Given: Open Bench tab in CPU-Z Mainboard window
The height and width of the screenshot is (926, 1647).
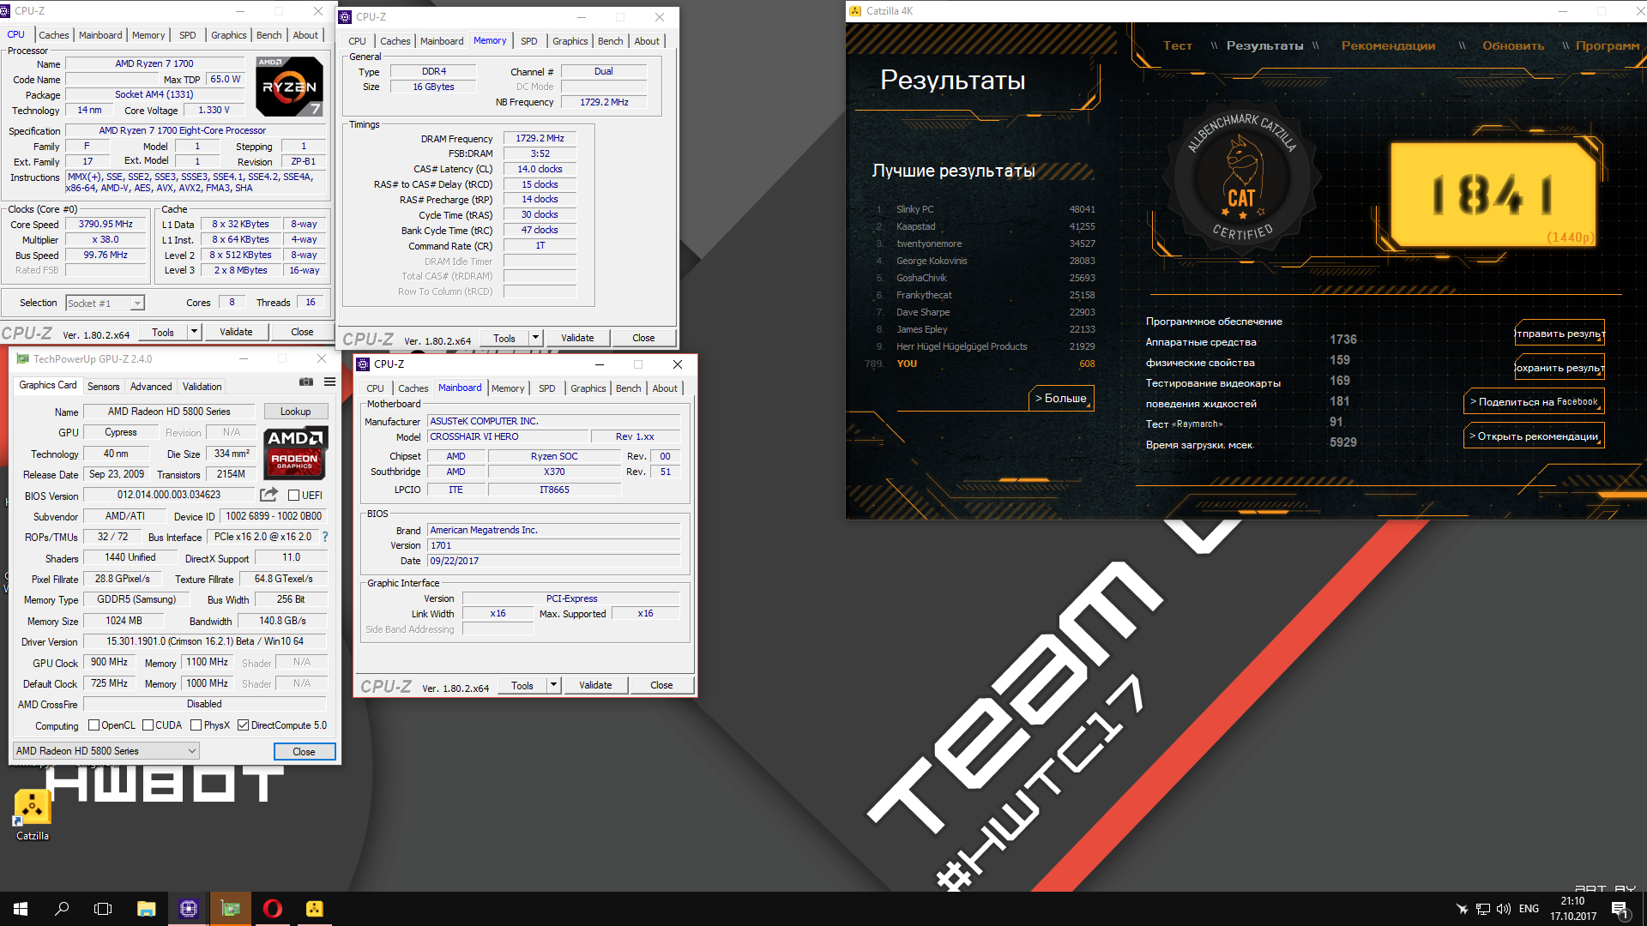Looking at the screenshot, I should [x=628, y=388].
